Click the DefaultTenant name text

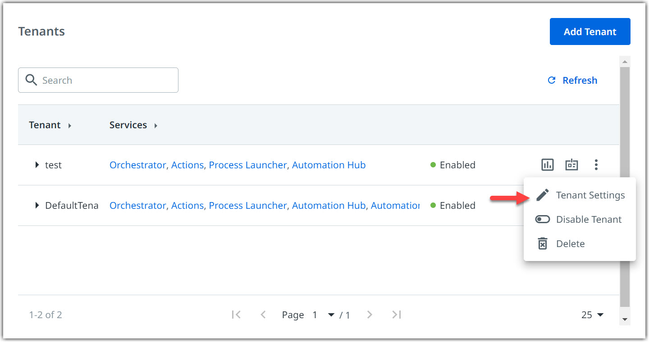(x=72, y=205)
